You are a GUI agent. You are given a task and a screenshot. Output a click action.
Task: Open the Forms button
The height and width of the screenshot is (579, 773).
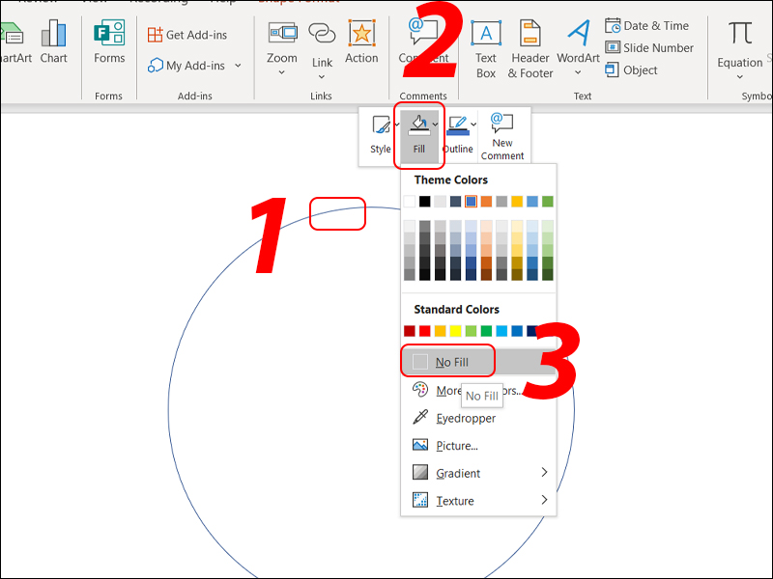[109, 42]
